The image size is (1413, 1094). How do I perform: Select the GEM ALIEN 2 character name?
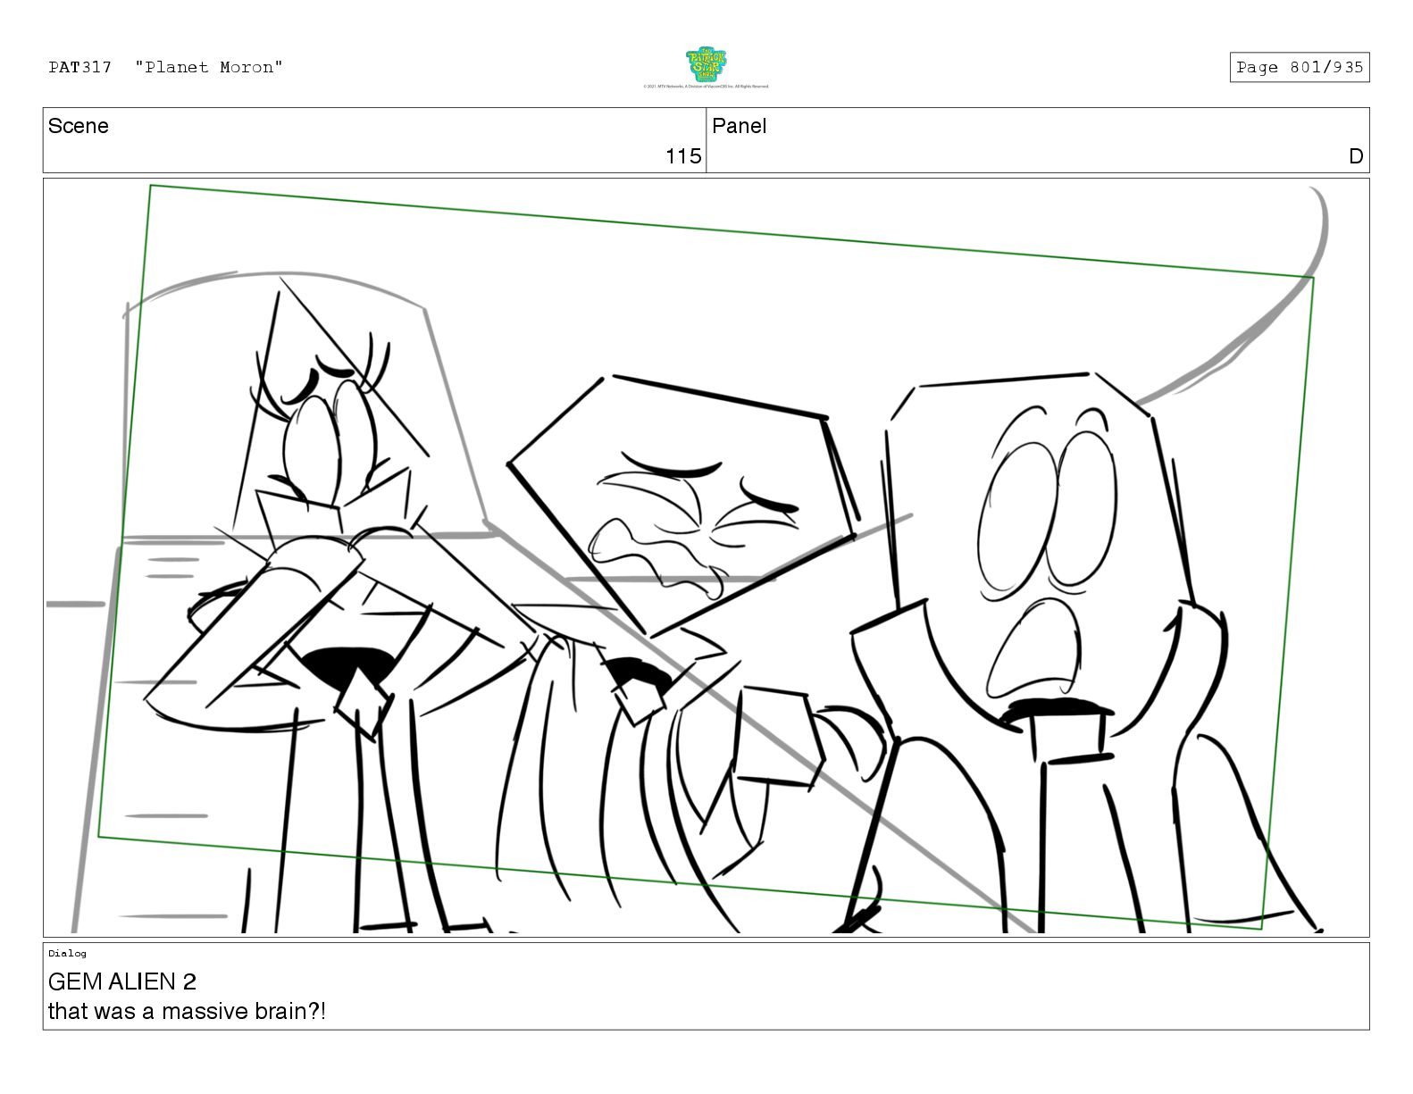(122, 981)
